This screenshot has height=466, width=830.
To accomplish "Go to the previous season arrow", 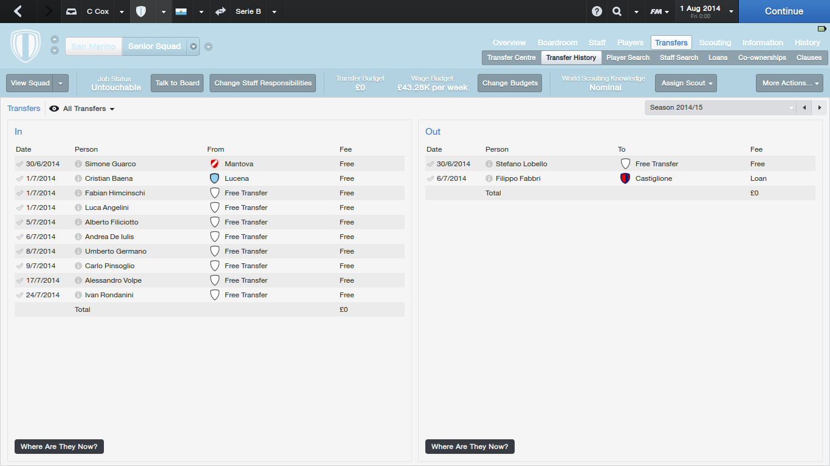I will pyautogui.click(x=804, y=107).
